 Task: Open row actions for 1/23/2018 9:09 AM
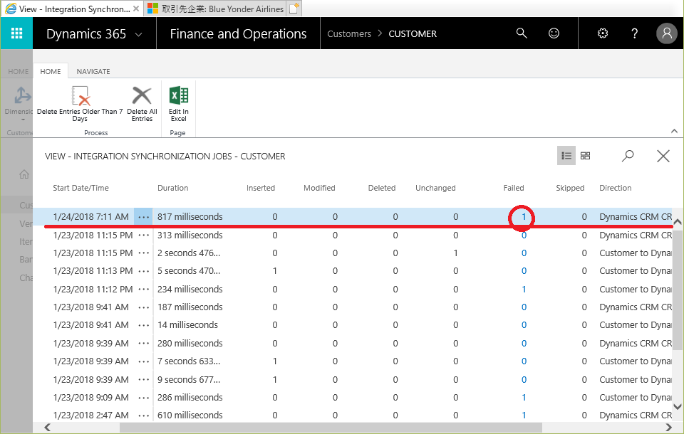coord(143,398)
